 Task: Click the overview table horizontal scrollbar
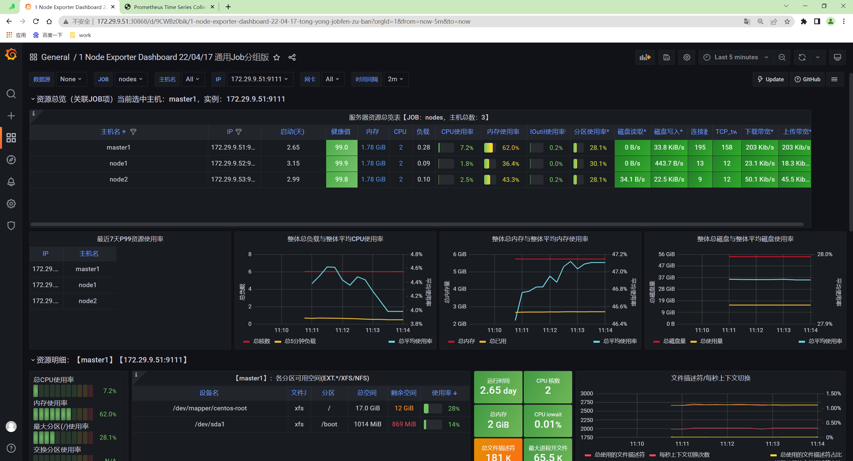[x=417, y=225]
